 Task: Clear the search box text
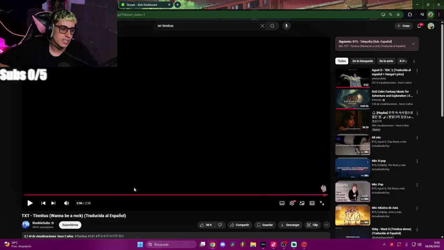[x=262, y=26]
